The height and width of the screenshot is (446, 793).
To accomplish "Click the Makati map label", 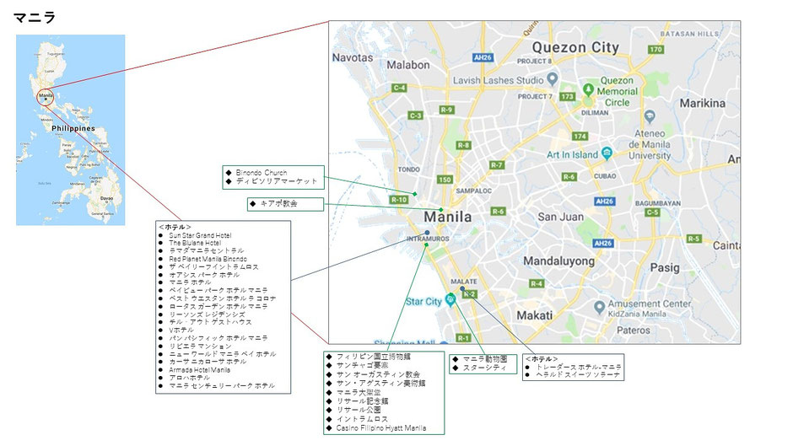I will (x=535, y=315).
